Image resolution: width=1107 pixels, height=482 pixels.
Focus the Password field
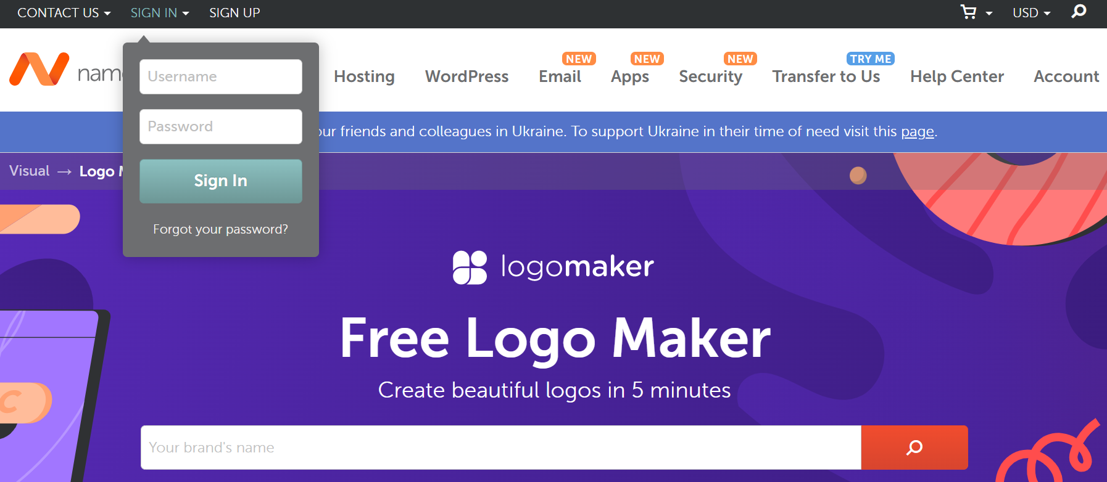(x=221, y=126)
